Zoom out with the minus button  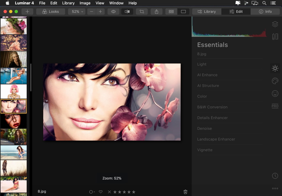91,12
